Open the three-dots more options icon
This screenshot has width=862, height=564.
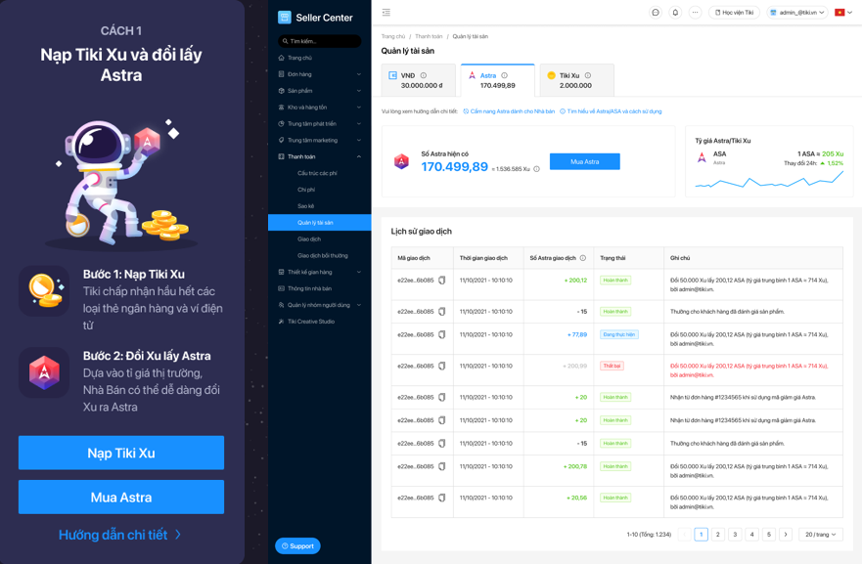pyautogui.click(x=696, y=12)
